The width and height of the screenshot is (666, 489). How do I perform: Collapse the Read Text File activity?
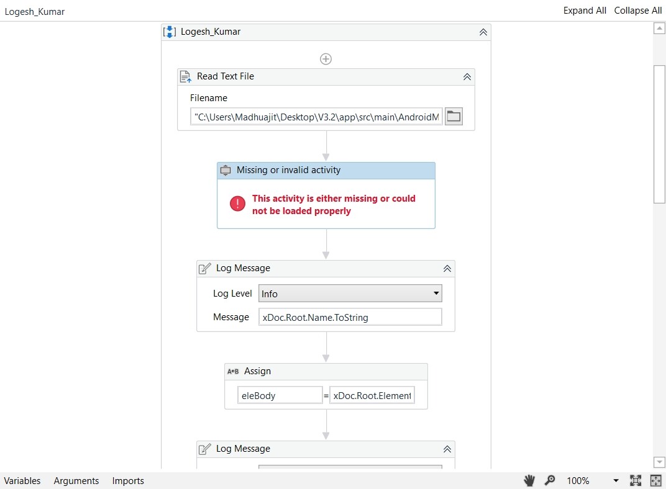(x=467, y=76)
